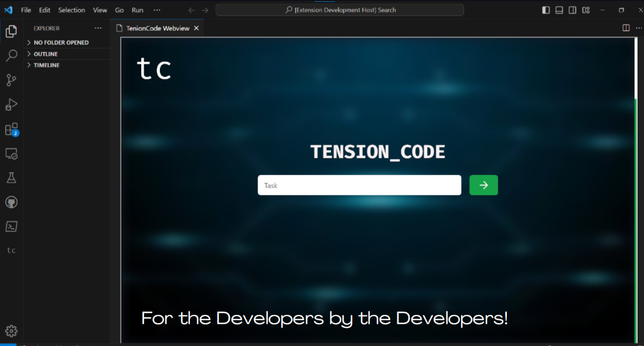Open the Search view in activity bar
This screenshot has height=346, width=644.
click(x=11, y=56)
